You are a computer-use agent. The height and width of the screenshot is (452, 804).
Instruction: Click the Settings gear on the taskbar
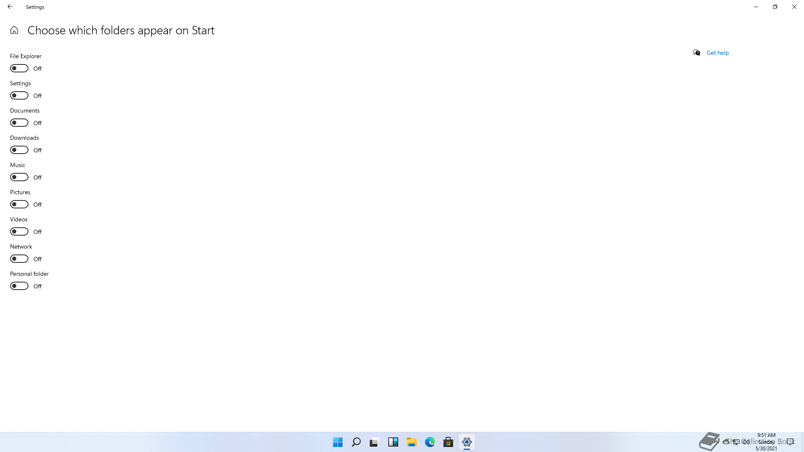[x=467, y=442]
